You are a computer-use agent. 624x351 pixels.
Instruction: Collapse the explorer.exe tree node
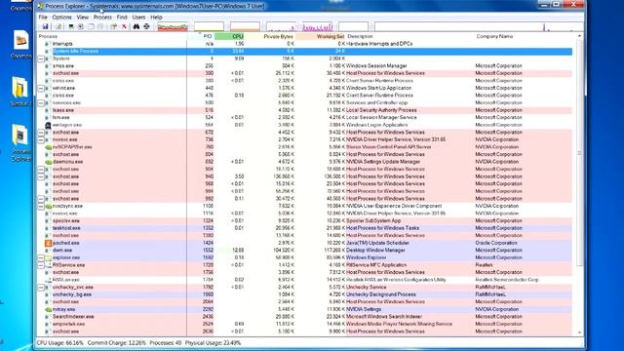[x=41, y=257]
